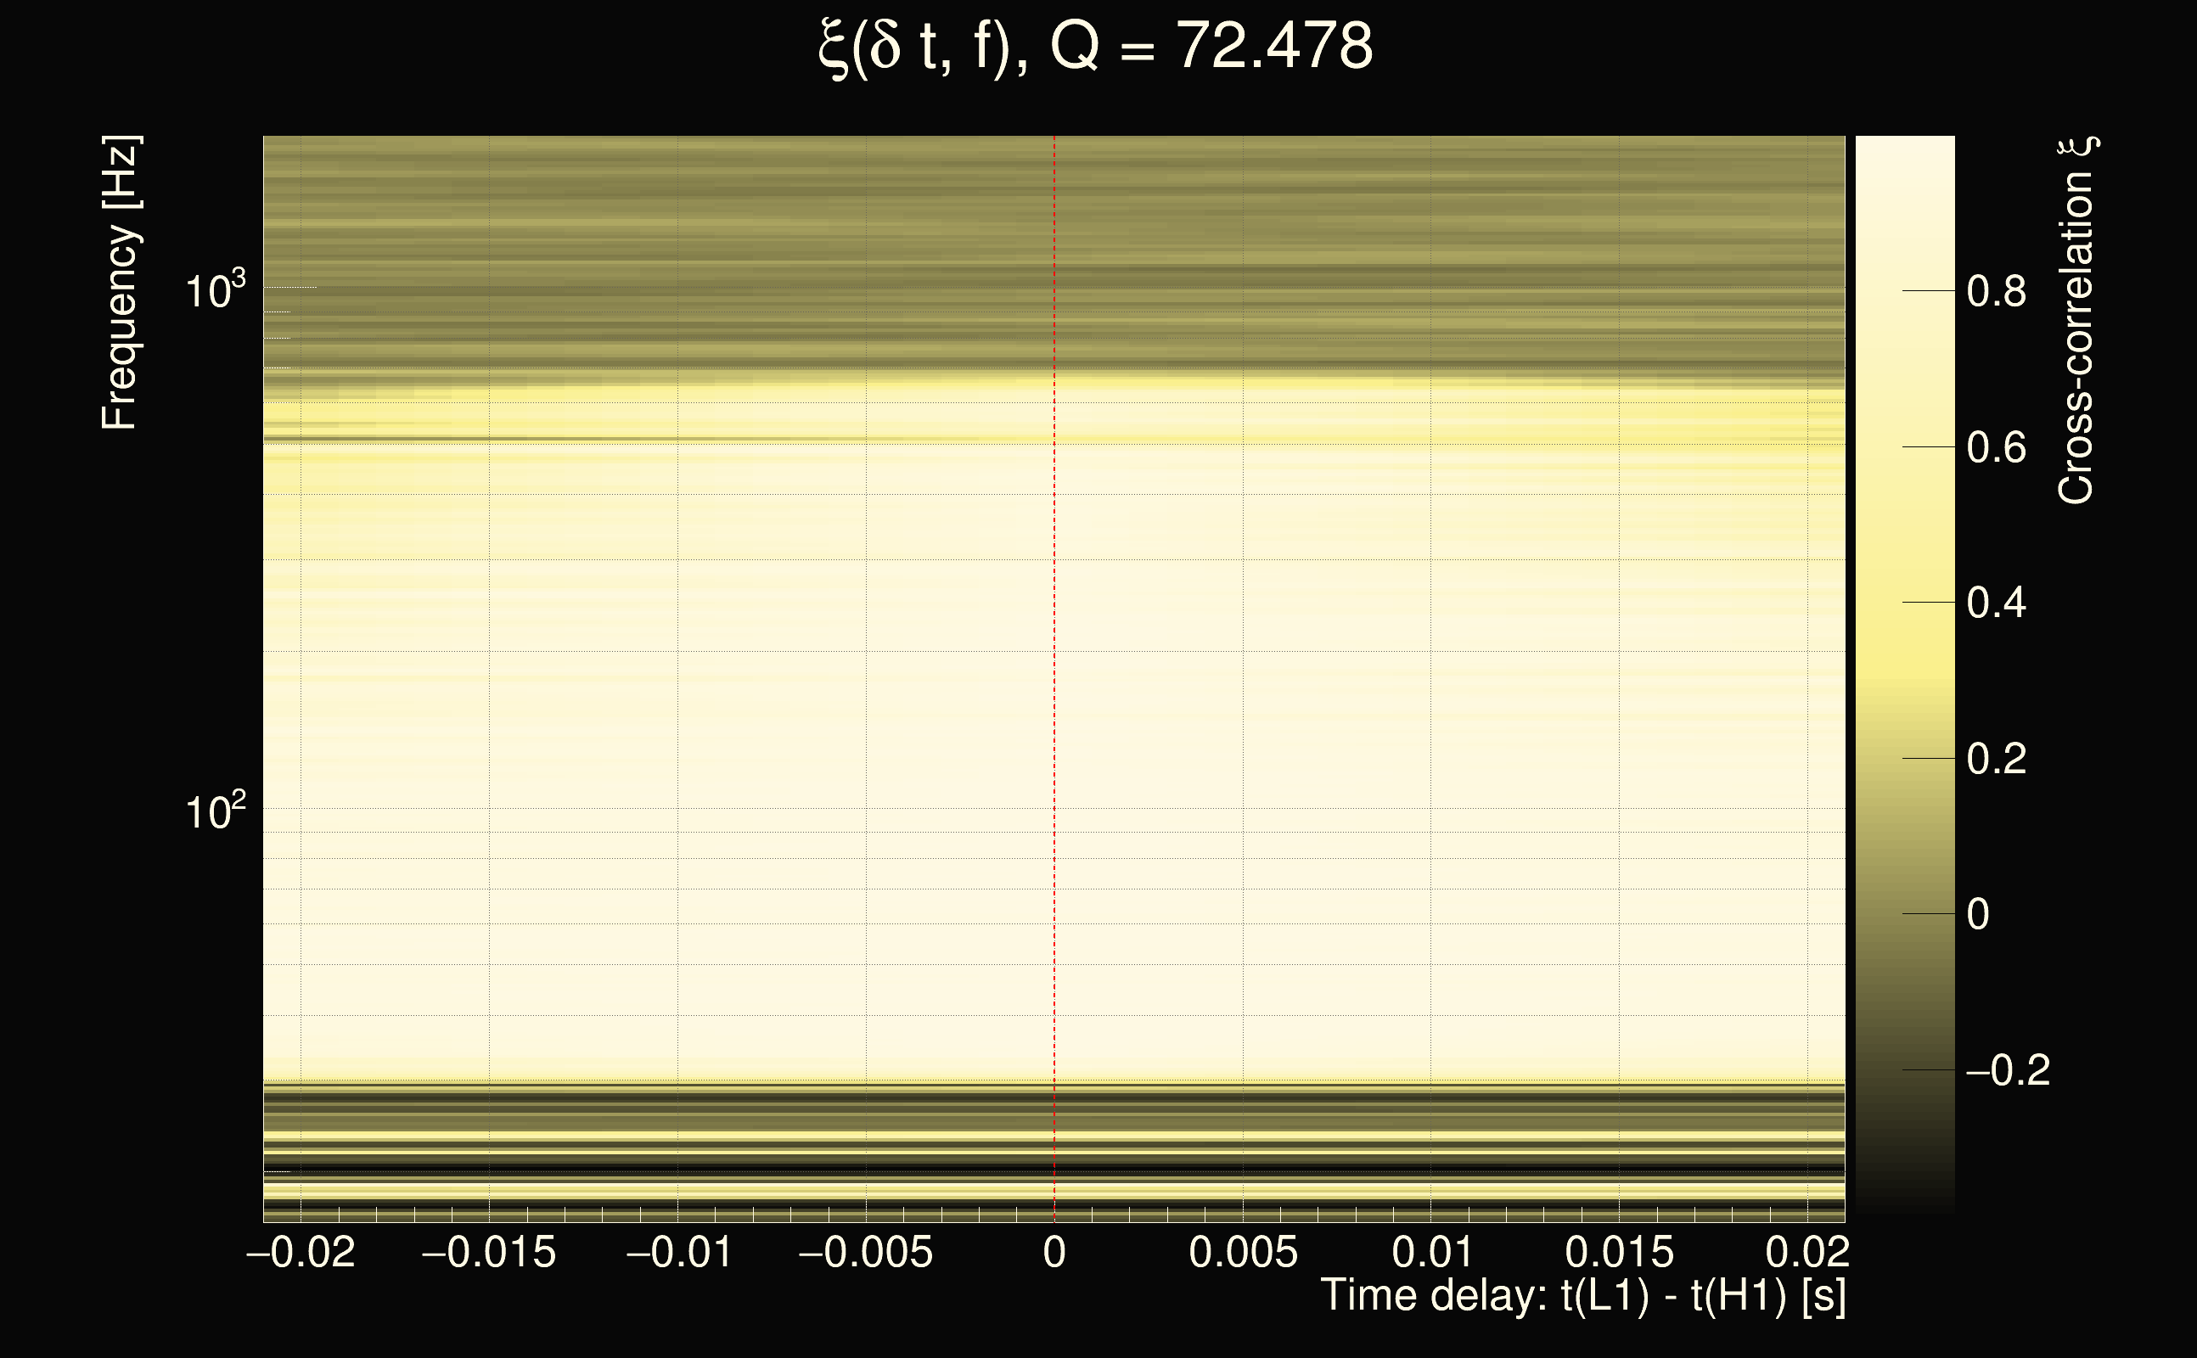Click the Cross-correlation ξ colorbar label
The height and width of the screenshot is (1358, 2197).
click(x=2076, y=321)
